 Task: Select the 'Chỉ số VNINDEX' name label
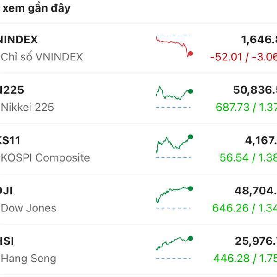click(x=42, y=57)
